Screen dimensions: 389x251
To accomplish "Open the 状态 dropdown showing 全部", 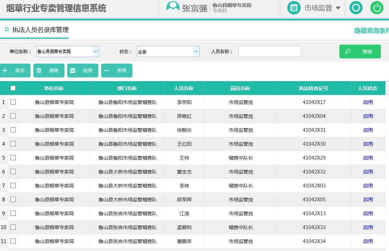I will [168, 51].
